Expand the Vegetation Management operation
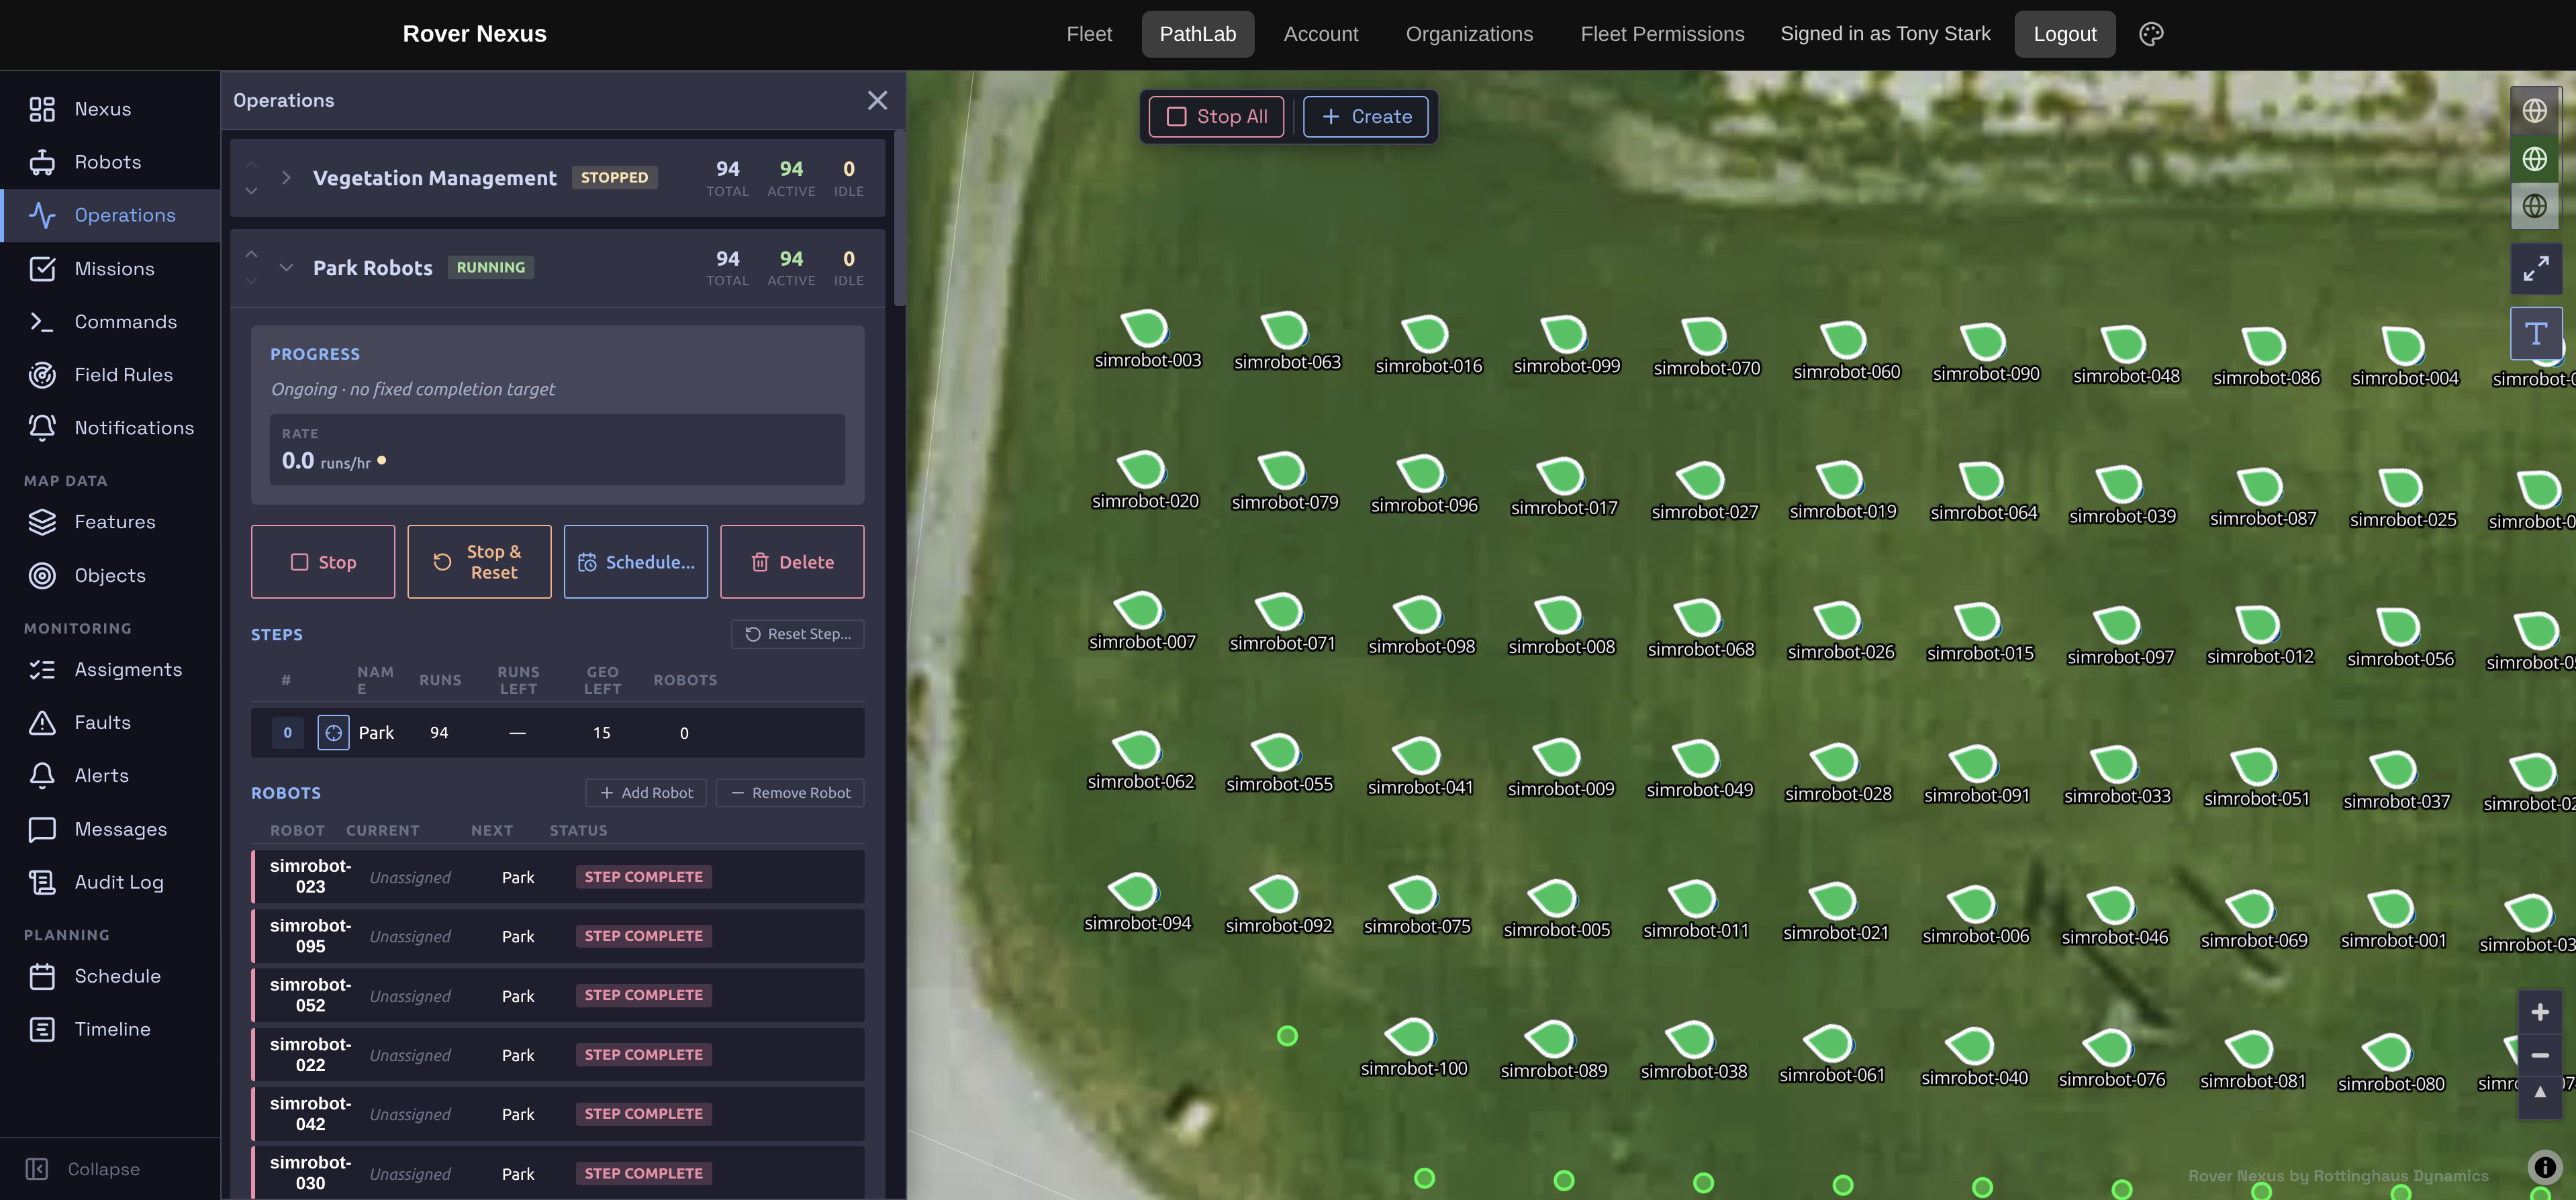This screenshot has width=2576, height=1200. [286, 177]
